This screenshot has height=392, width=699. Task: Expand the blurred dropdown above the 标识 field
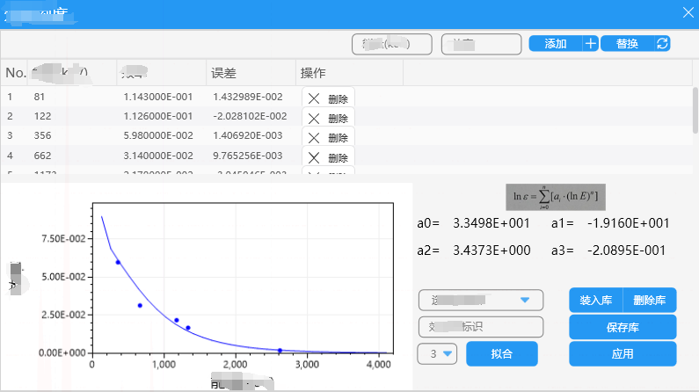point(481,301)
